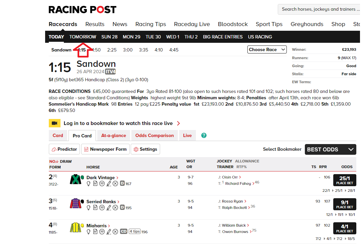Image resolution: width=362 pixels, height=245 pixels.
Task: Click the quote comment icon under Miaharris
Action: (102, 232)
